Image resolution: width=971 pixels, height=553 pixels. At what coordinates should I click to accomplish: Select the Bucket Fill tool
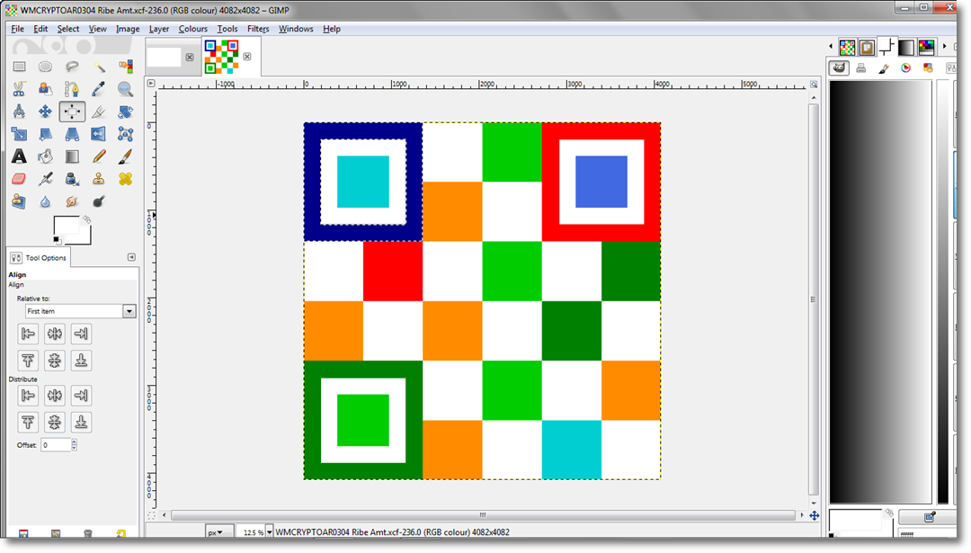pos(45,156)
